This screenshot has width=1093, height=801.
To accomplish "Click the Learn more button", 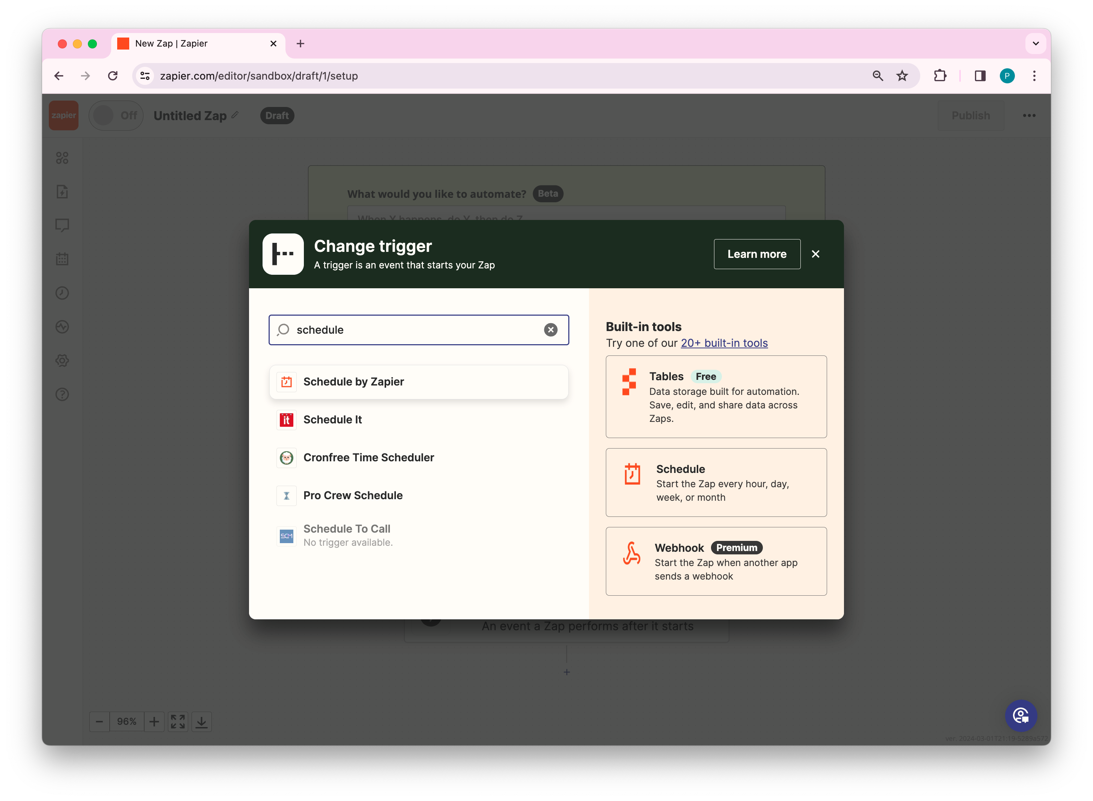I will [x=756, y=254].
